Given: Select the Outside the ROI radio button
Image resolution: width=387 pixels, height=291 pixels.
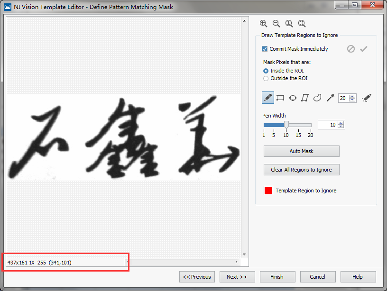Looking at the screenshot, I should click(x=266, y=78).
